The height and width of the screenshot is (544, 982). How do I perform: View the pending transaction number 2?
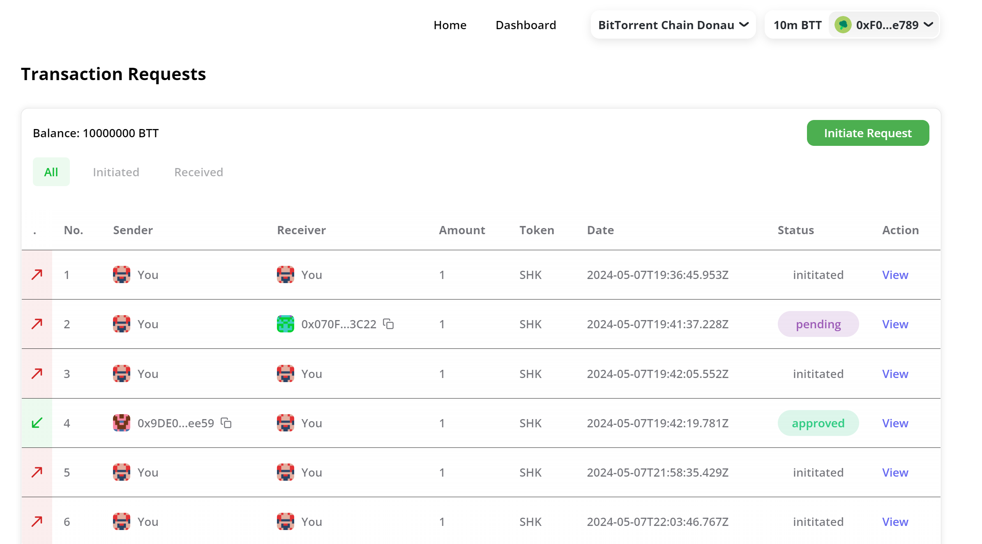(x=895, y=324)
